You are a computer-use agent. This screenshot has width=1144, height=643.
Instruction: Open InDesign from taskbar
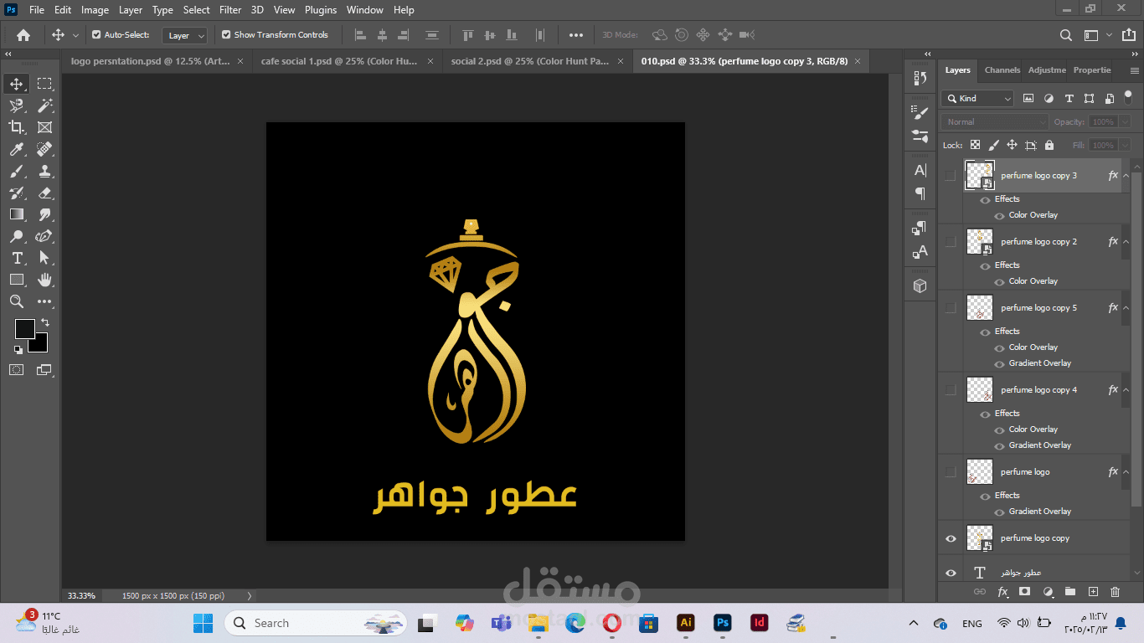(x=760, y=623)
